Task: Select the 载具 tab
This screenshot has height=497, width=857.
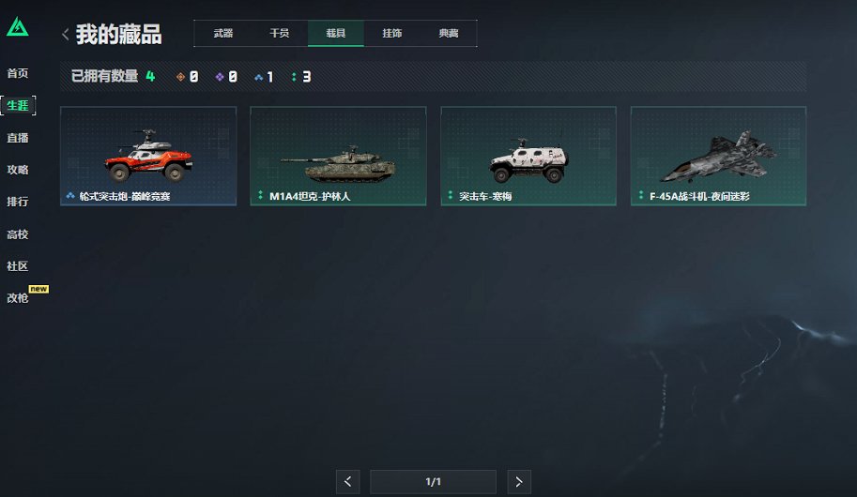Action: coord(336,34)
